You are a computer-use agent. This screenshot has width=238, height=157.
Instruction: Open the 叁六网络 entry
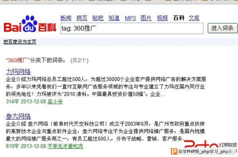(18, 116)
